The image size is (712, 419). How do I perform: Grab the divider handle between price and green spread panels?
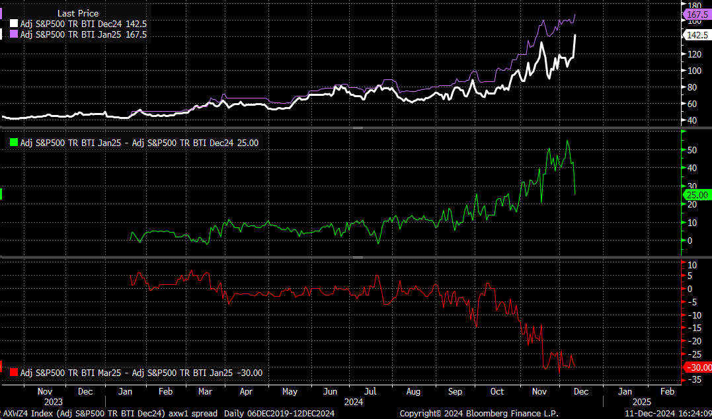tap(358, 128)
